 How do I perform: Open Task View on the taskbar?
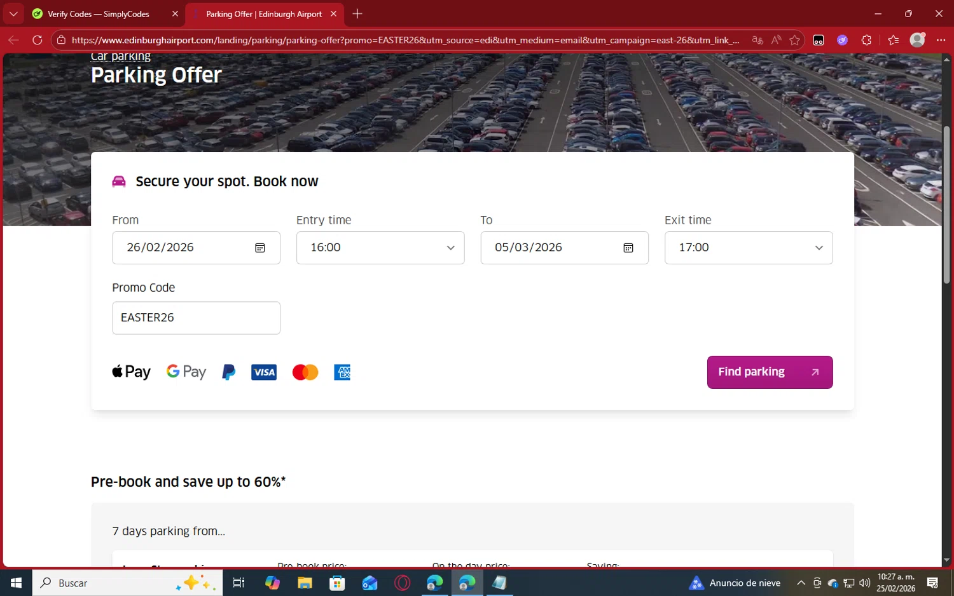[239, 583]
